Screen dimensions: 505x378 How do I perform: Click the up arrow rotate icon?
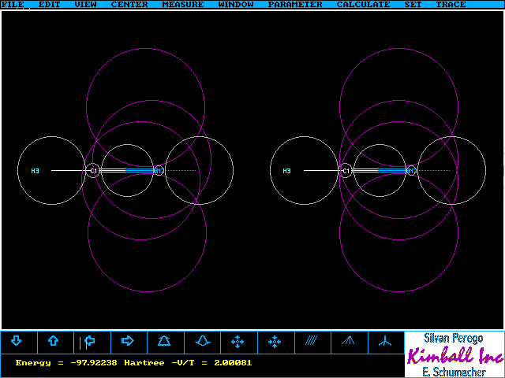tap(53, 341)
